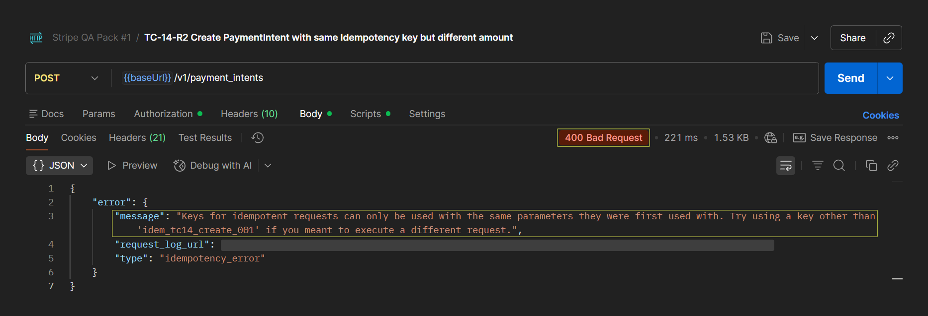Screen dimensions: 928x316
Task: Click the Preview play icon
Action: pos(112,165)
